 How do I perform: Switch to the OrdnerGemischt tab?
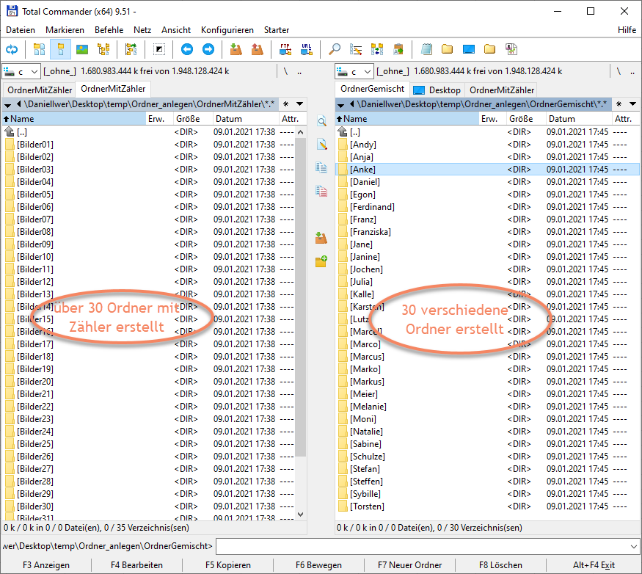point(372,89)
